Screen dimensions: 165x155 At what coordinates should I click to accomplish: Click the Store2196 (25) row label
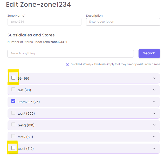29,102
